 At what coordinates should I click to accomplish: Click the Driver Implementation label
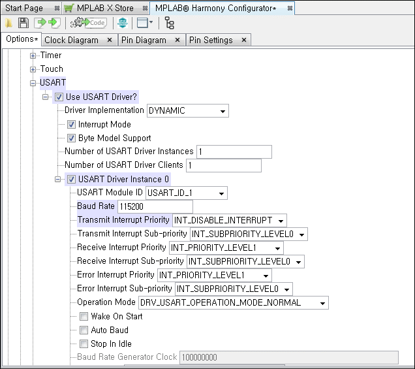click(104, 110)
